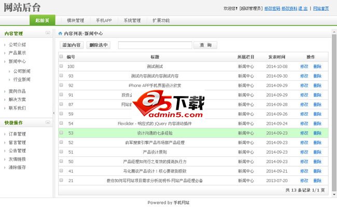Image resolution: width=337 pixels, height=208 pixels.
Task: Open the 模块管理 tab
Action: [76, 20]
